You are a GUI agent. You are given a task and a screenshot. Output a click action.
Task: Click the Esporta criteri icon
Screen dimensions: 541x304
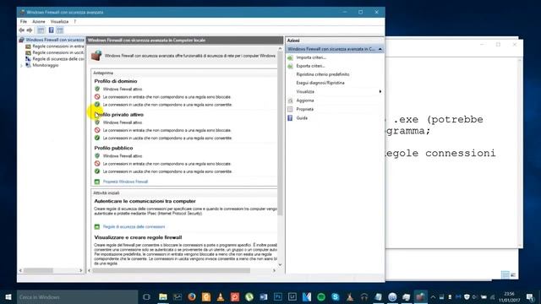pyautogui.click(x=290, y=66)
